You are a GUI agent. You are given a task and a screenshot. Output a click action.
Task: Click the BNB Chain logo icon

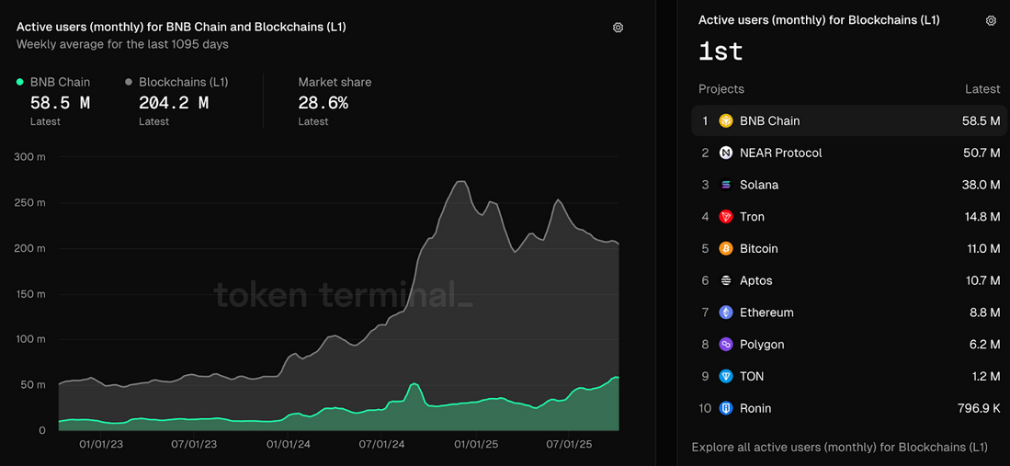point(726,121)
